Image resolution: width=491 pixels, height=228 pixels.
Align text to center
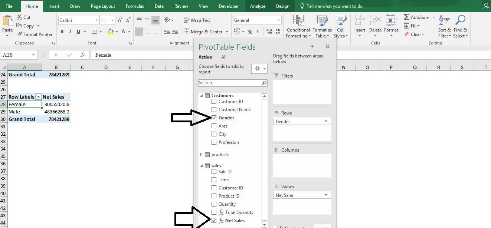(147, 32)
